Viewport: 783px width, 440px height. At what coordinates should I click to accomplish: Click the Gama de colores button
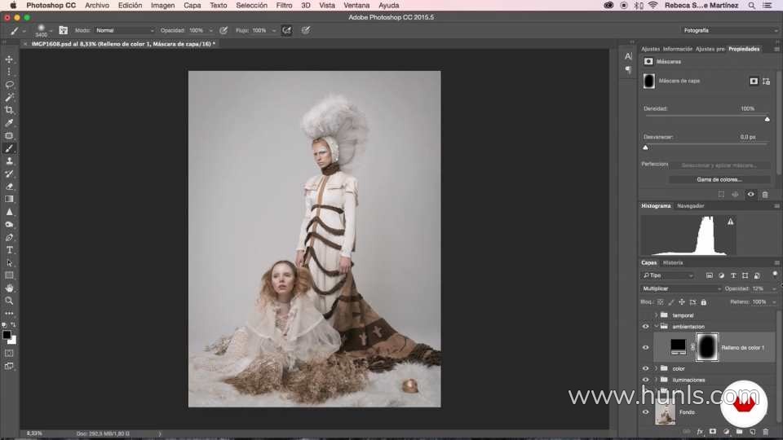pyautogui.click(x=719, y=179)
